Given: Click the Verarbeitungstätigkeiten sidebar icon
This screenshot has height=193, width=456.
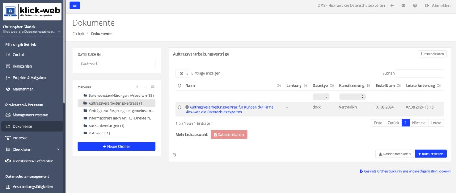Looking at the screenshot, I should tap(8, 187).
